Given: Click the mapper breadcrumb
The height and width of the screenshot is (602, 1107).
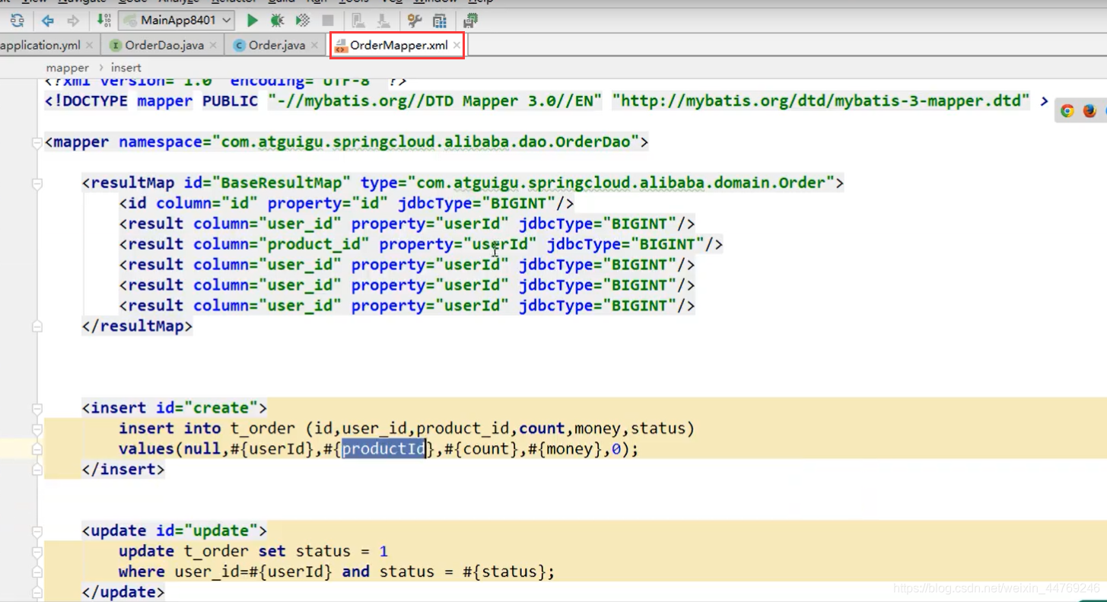Looking at the screenshot, I should pyautogui.click(x=68, y=68).
